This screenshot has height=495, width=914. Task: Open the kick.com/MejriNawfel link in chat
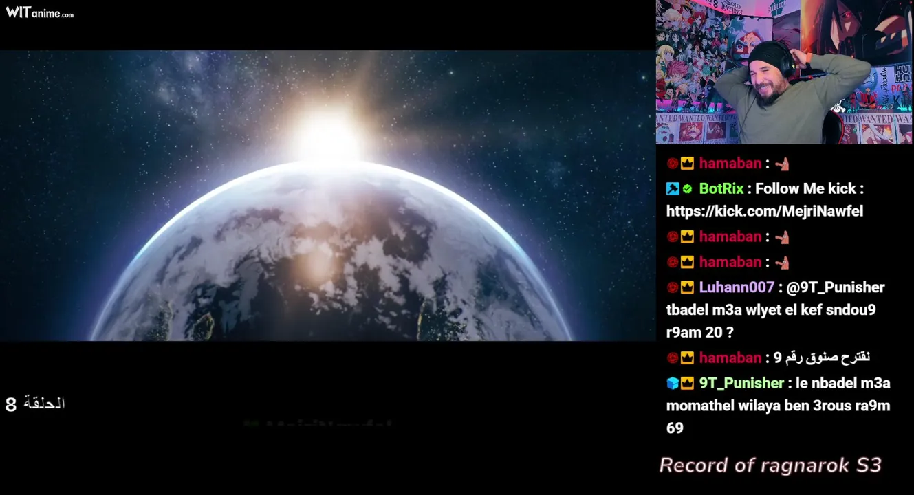click(764, 211)
